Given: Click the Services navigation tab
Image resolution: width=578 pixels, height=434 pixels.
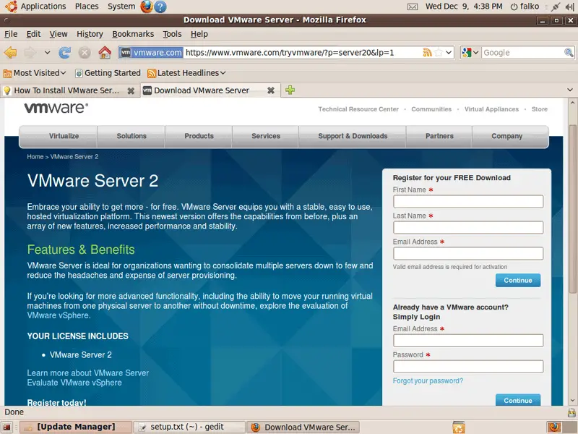Looking at the screenshot, I should coord(266,136).
